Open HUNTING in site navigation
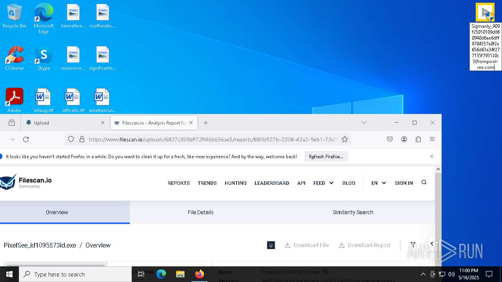502x282 pixels. [236, 183]
